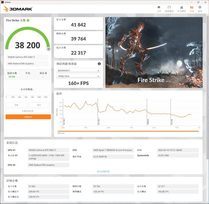Open the Battlefield V game dropdown

click(78, 71)
